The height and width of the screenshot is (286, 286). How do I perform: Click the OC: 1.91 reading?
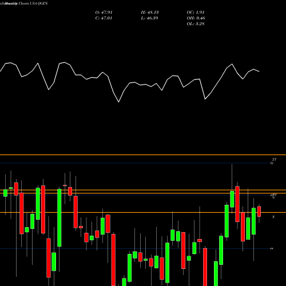(x=196, y=13)
